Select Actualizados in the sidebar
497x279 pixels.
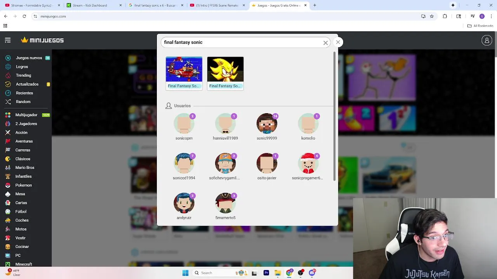27,84
